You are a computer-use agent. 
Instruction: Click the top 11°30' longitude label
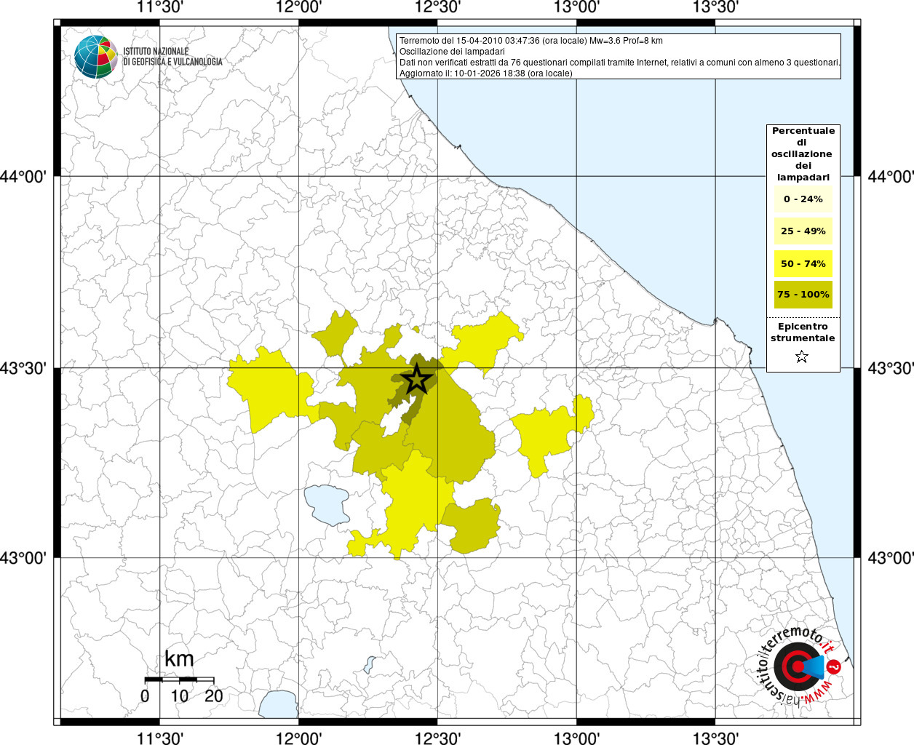tap(161, 7)
